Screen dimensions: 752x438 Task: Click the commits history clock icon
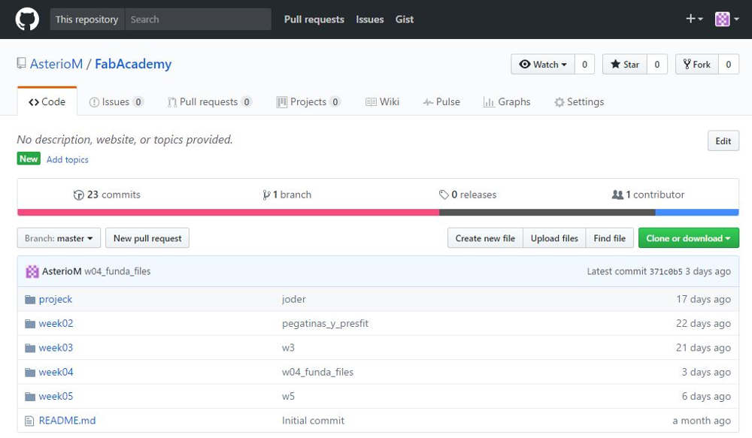tap(79, 195)
